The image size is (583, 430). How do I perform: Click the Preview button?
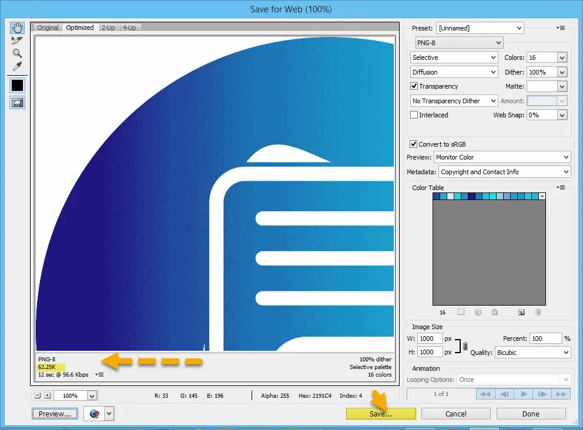(54, 414)
